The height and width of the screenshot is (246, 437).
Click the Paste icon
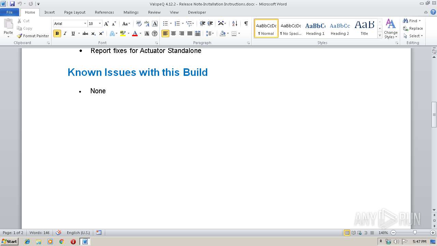click(x=8, y=24)
